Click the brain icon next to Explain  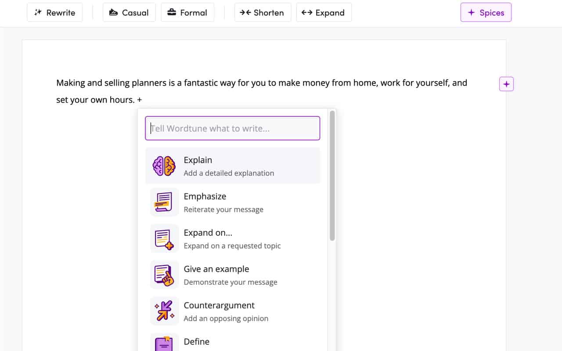[164, 166]
